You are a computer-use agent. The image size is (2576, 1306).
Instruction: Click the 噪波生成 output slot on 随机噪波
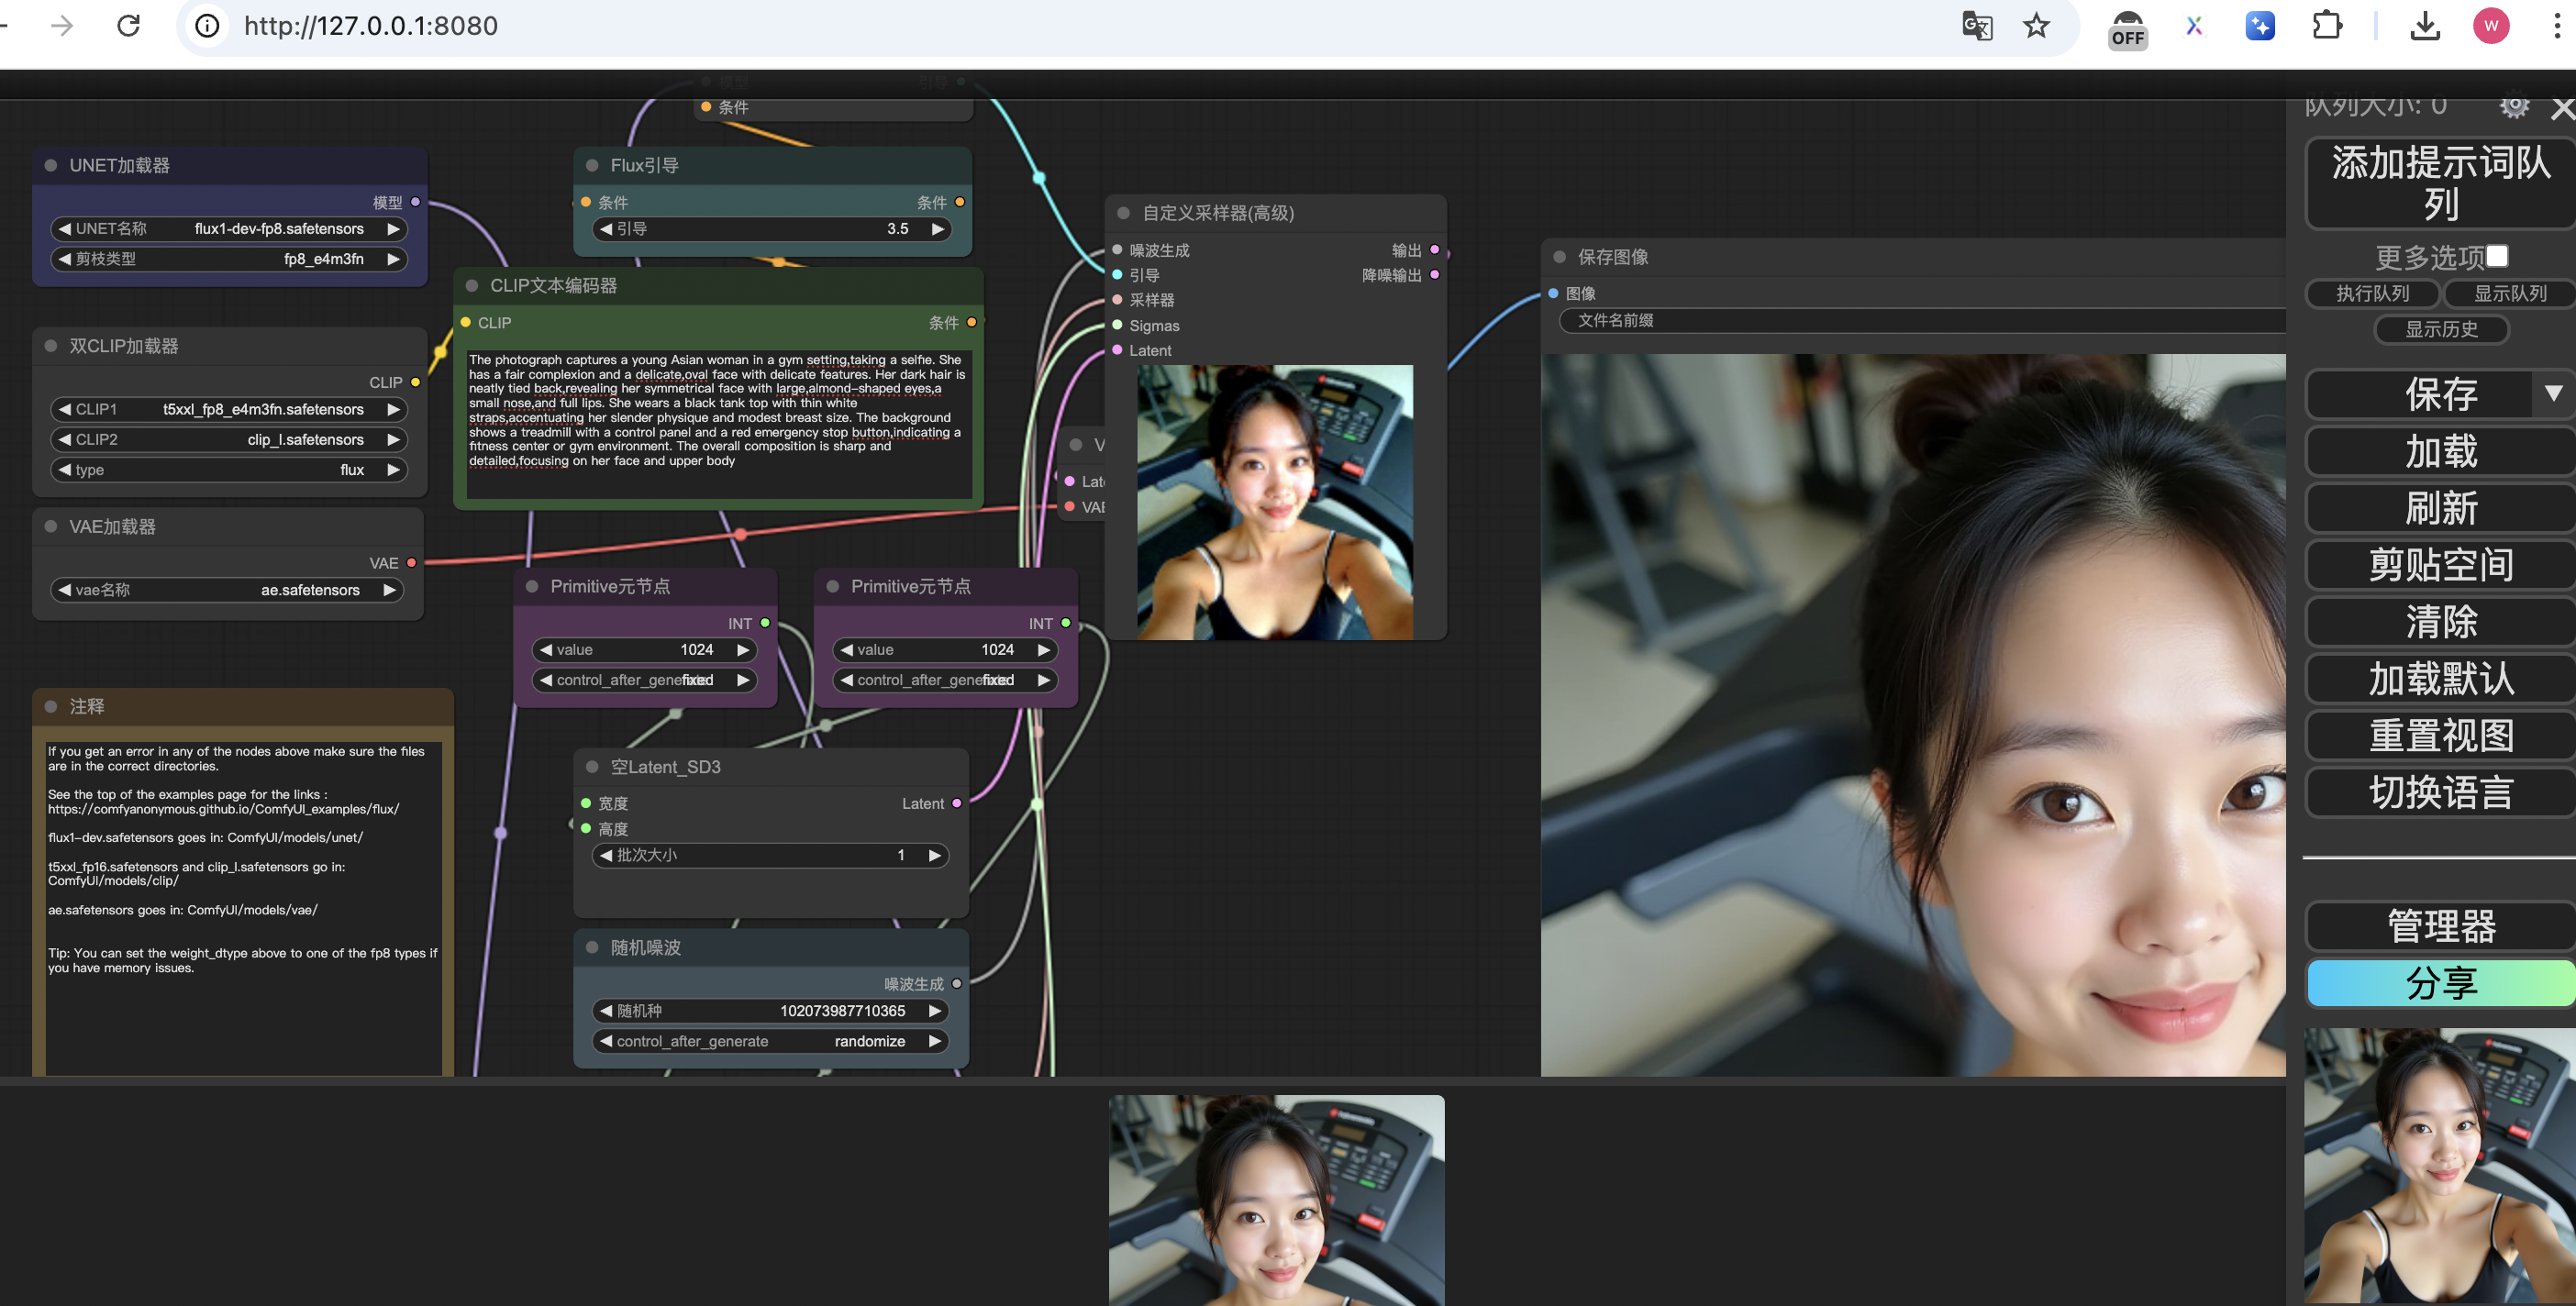(x=956, y=984)
